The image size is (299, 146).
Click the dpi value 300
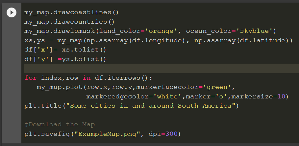pyautogui.click(x=171, y=134)
